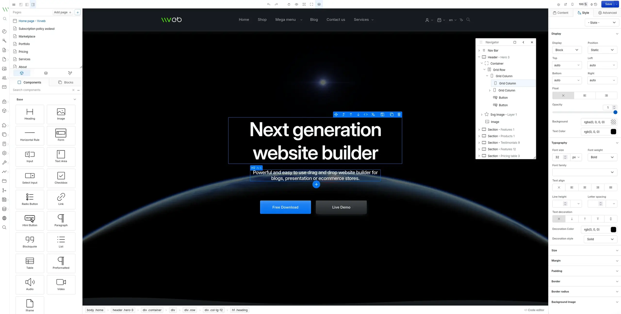Delete the heading with the trash icon

click(399, 115)
